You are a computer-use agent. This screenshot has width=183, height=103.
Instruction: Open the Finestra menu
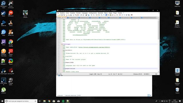(120, 13)
